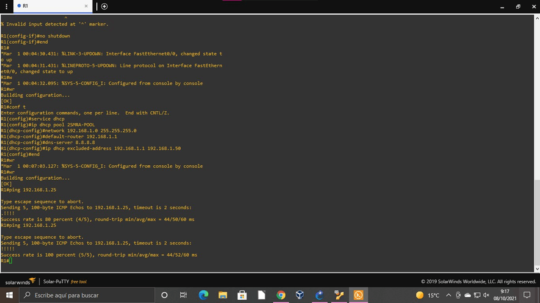Open Microsoft Store from taskbar
Screen dimensions: 540x303
[x=242, y=295]
